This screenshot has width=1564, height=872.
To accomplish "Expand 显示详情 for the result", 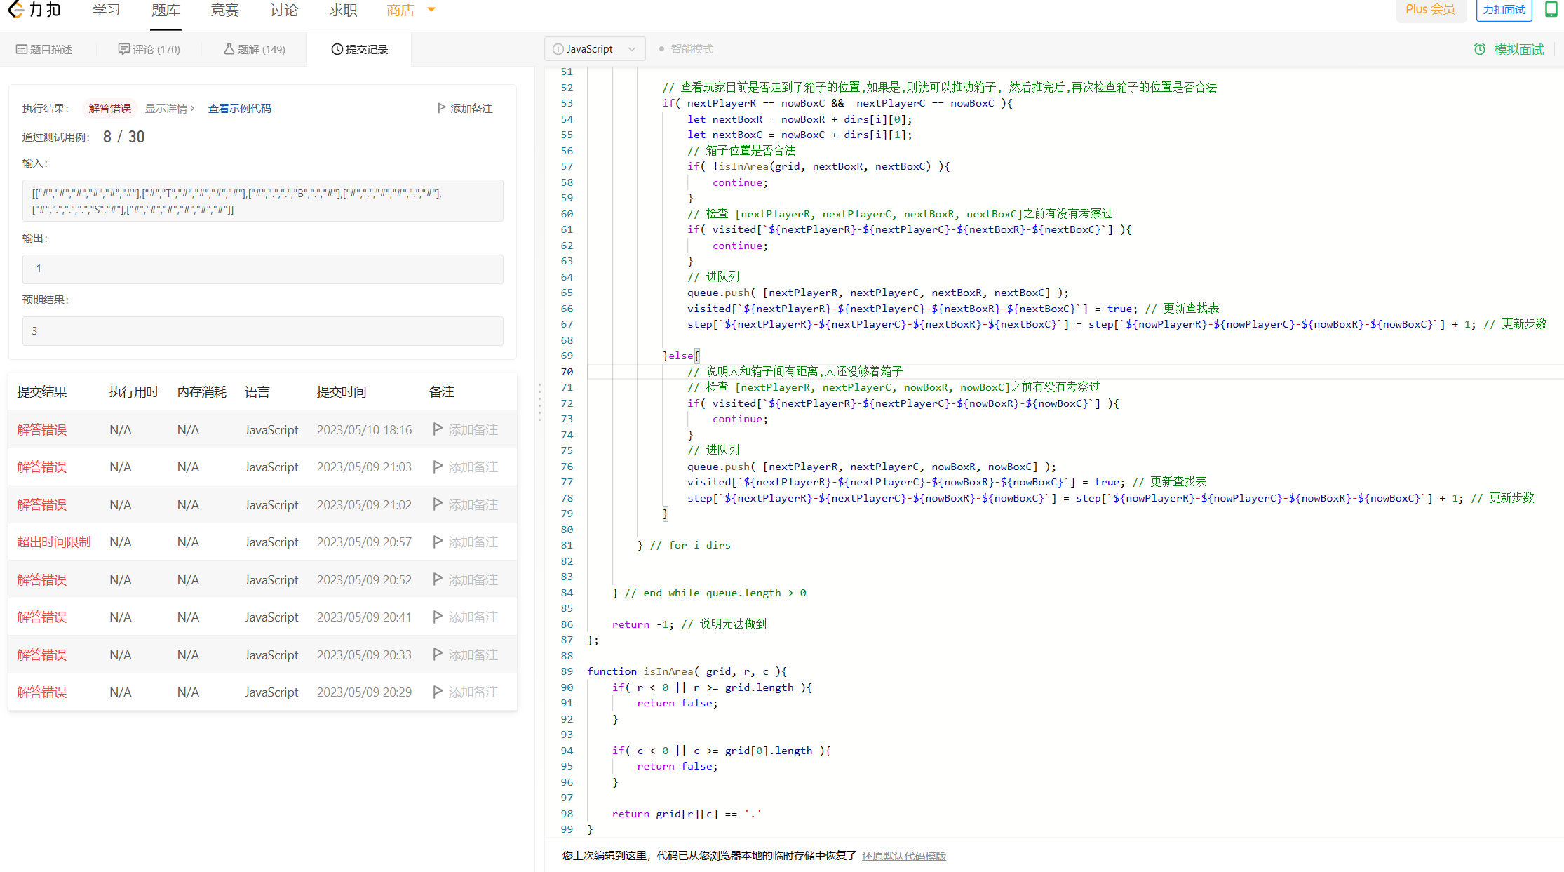I will click(x=170, y=109).
